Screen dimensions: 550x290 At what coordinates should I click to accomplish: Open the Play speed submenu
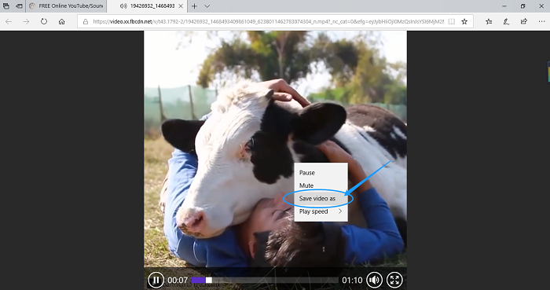tap(321, 211)
